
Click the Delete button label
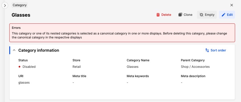pyautogui.click(x=166, y=15)
